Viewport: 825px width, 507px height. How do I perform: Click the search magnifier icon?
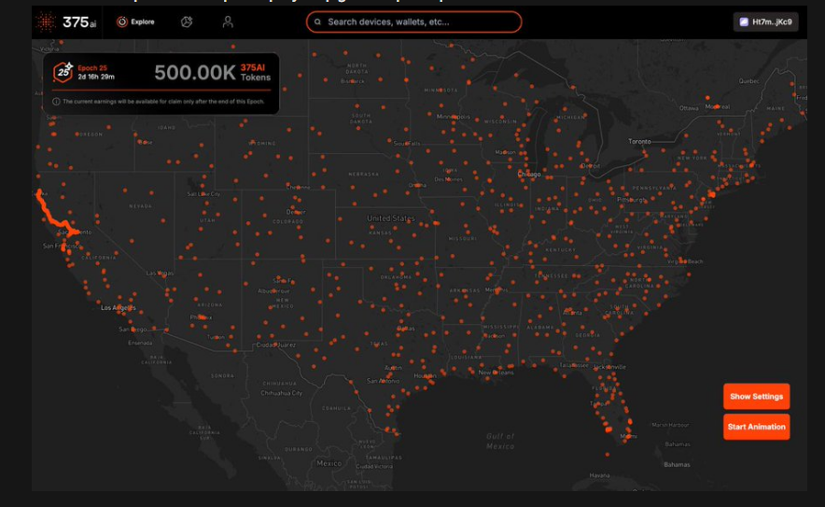tap(318, 21)
